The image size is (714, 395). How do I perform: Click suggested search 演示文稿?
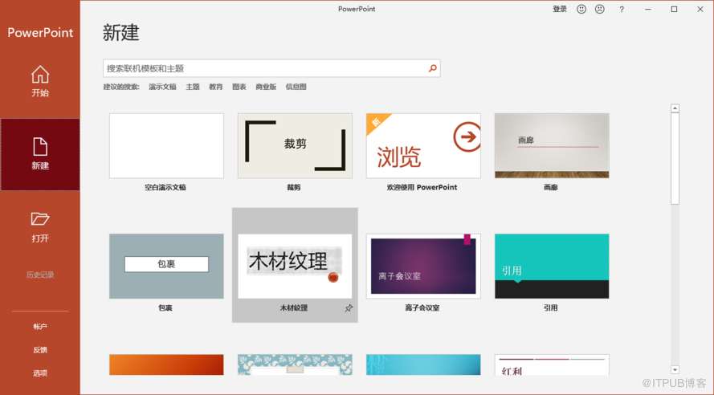(x=162, y=87)
